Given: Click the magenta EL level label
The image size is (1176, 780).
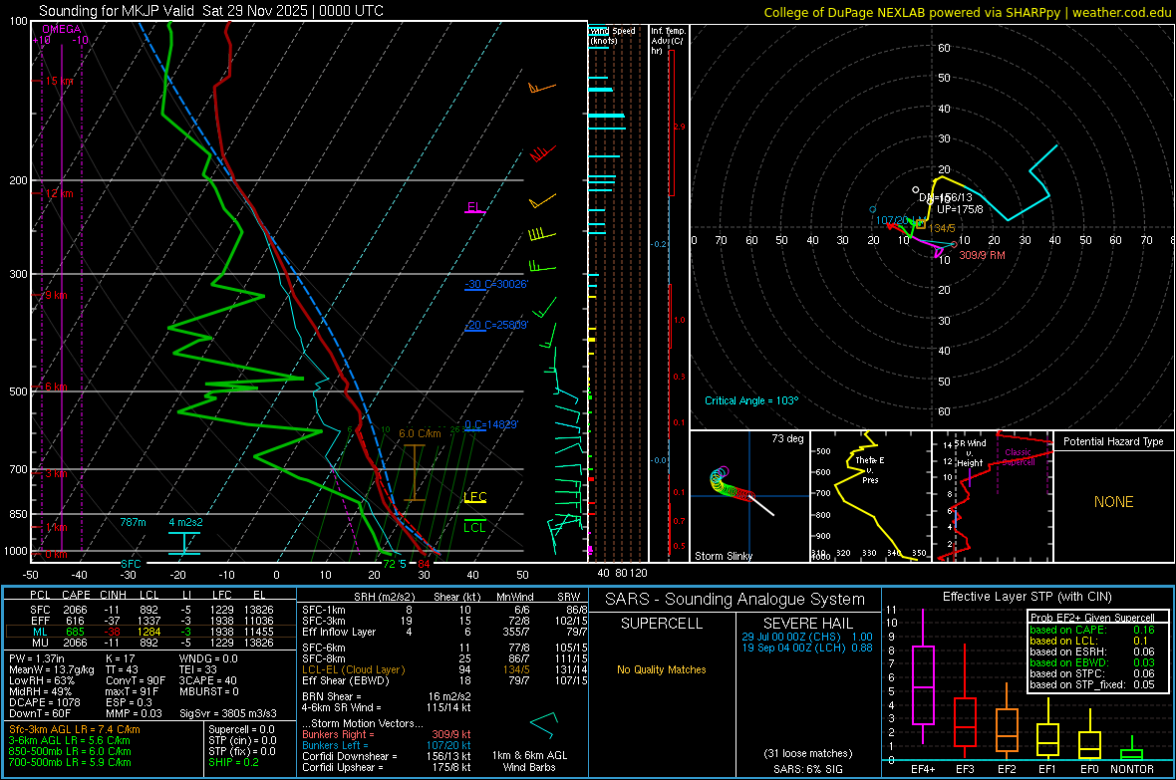Looking at the screenshot, I should click(x=473, y=207).
